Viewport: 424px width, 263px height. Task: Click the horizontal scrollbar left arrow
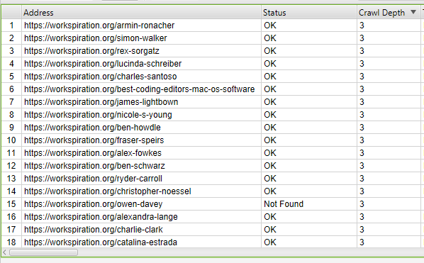point(4,252)
